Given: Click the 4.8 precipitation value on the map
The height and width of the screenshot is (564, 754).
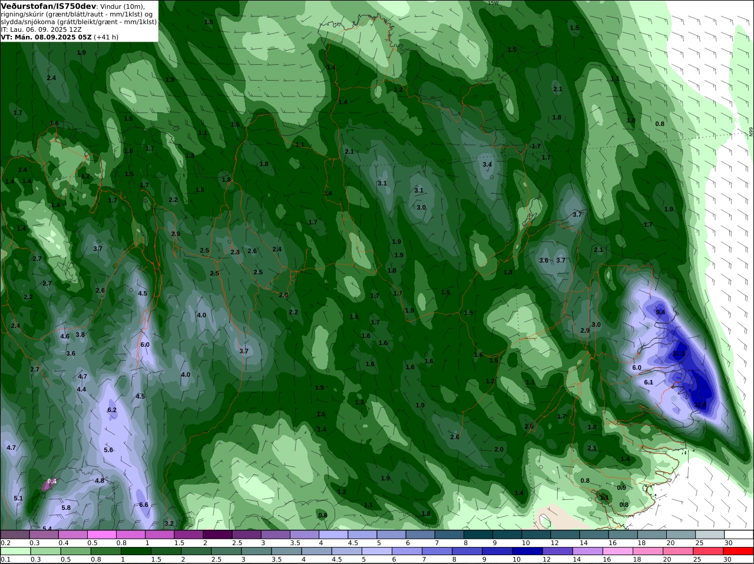Looking at the screenshot, I should [x=100, y=481].
